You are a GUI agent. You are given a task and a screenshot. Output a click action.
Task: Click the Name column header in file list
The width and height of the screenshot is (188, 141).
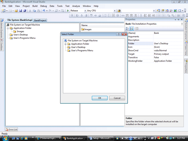tap(102, 25)
